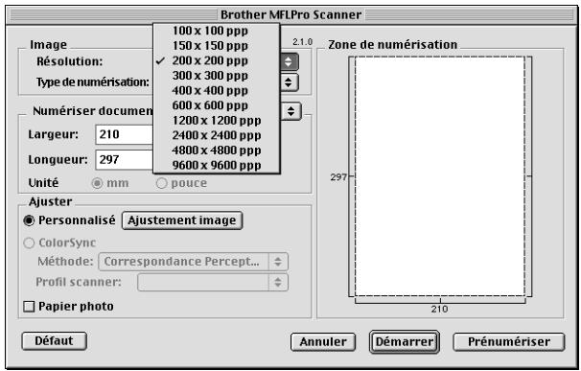581x371 pixels.
Task: Click inside the white scan area preview
Action: tap(440, 176)
